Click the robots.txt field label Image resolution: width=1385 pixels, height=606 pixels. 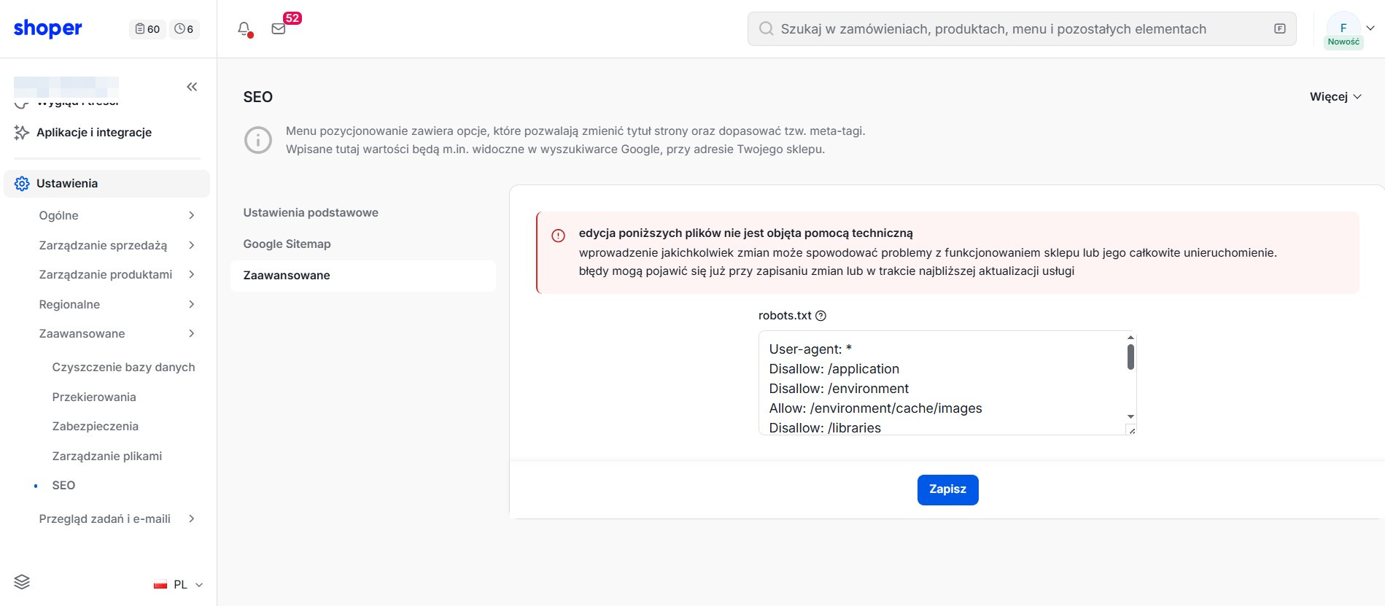click(785, 316)
